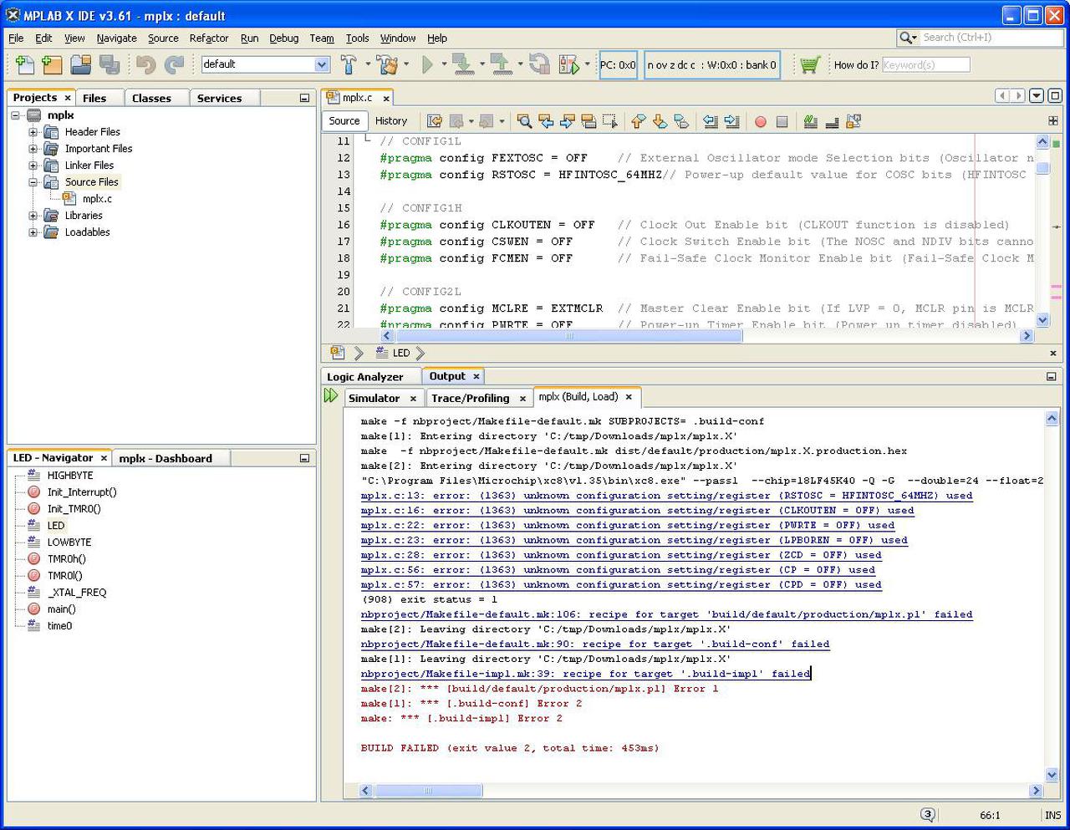Screen dimensions: 1070x830
Task: Open the mplx.c:13 error link
Action: coord(666,496)
